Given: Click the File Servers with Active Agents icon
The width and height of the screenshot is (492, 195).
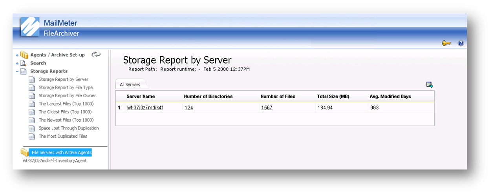Looking at the screenshot, I should coord(24,152).
